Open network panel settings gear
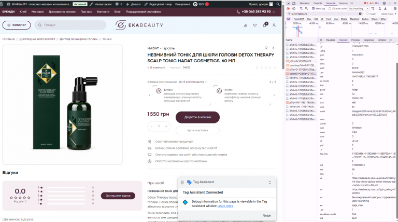 coord(395,9)
